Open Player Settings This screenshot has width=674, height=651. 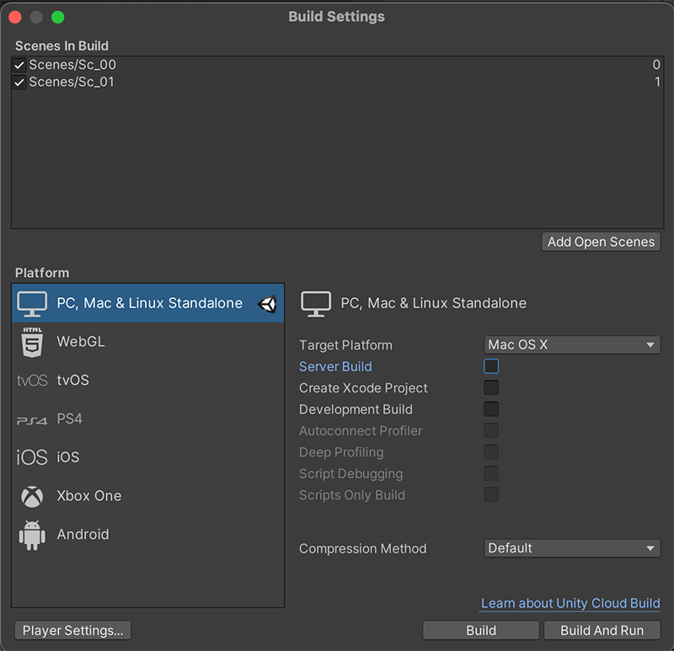tap(72, 630)
